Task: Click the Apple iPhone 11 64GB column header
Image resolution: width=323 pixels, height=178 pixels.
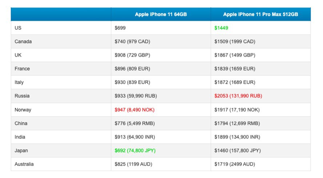Action: point(161,14)
